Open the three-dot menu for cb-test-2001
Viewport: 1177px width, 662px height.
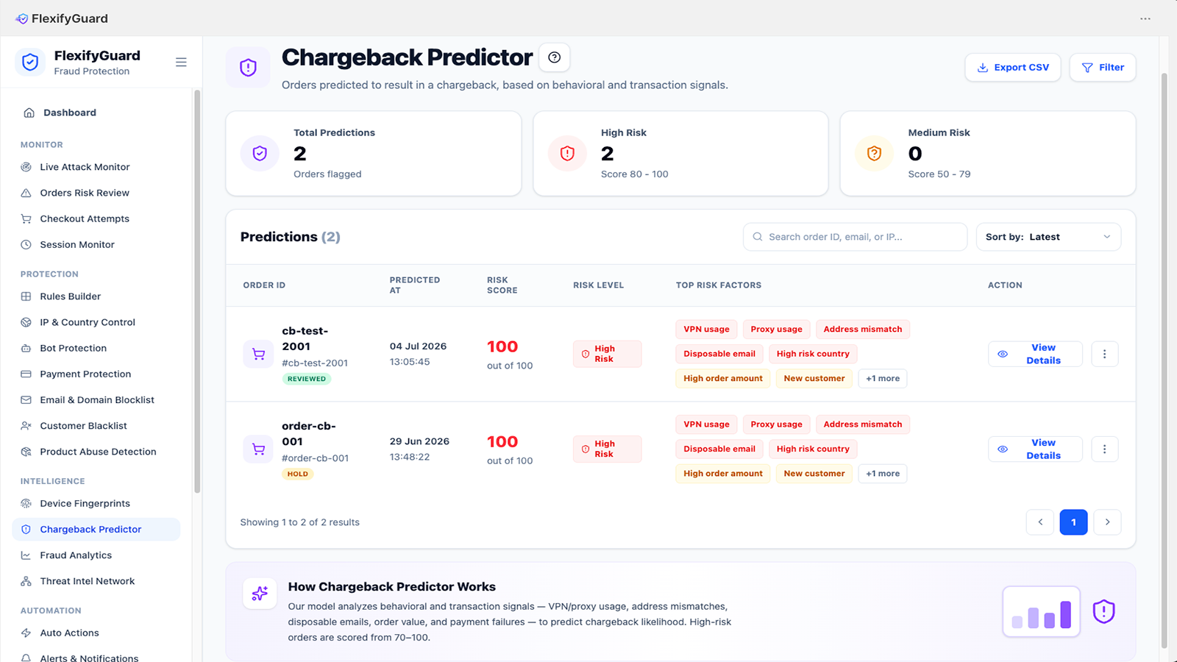click(1104, 354)
